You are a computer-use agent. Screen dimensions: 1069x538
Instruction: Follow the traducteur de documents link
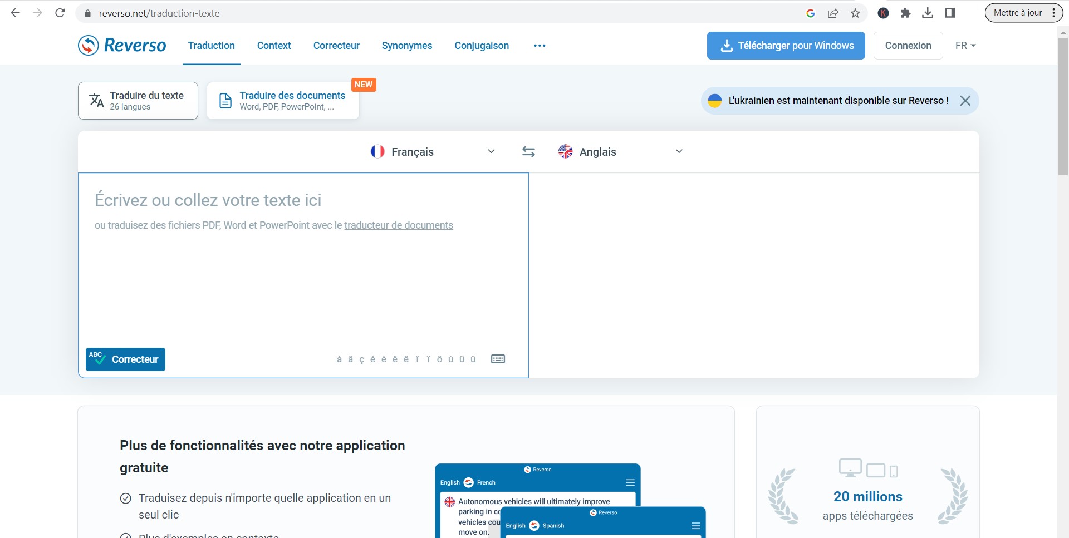[x=399, y=225]
